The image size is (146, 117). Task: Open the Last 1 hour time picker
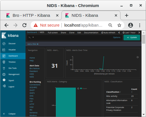(x=129, y=33)
